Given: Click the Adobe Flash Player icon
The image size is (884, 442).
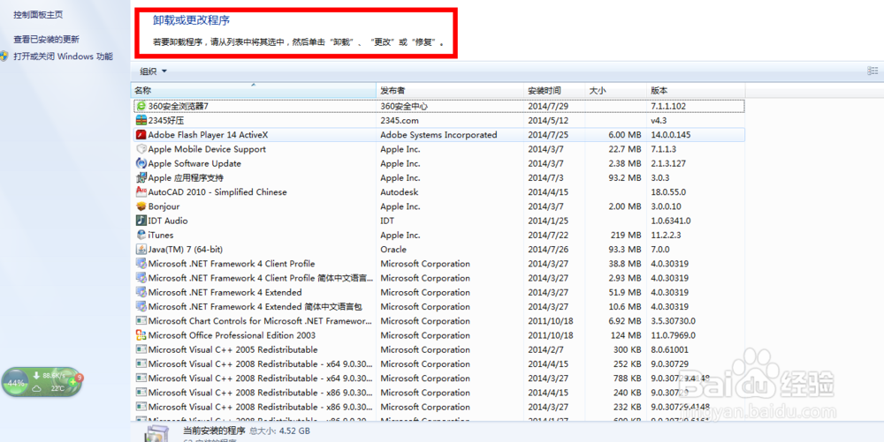Looking at the screenshot, I should tap(141, 134).
